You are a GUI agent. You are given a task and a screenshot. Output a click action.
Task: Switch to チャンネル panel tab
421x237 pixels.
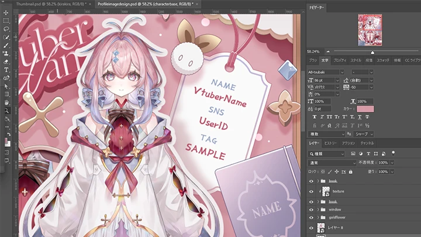point(367,143)
